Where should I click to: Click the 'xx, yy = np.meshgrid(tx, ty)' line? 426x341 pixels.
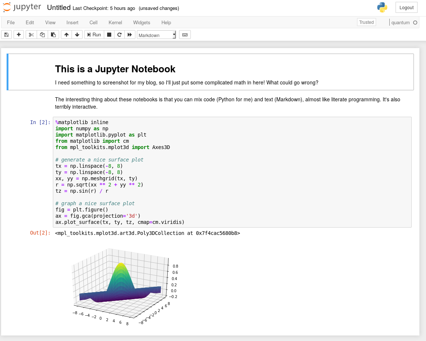(x=96, y=178)
